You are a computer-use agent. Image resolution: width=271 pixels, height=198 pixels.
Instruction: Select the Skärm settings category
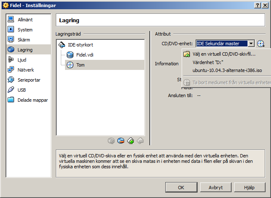[24, 40]
